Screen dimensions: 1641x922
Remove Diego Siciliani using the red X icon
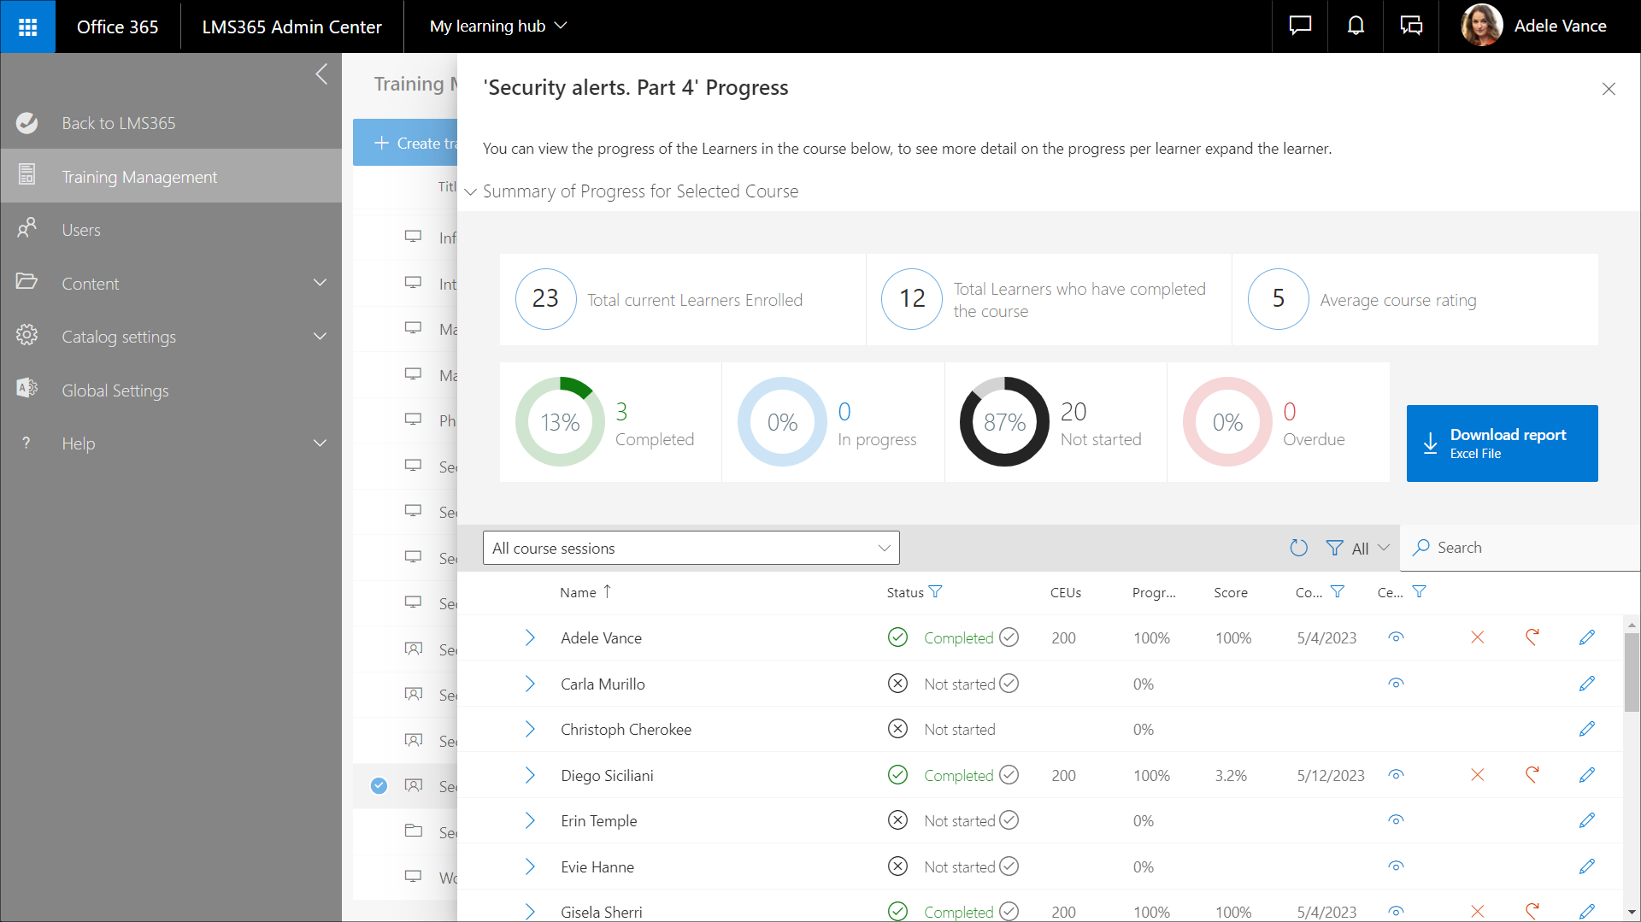point(1477,775)
